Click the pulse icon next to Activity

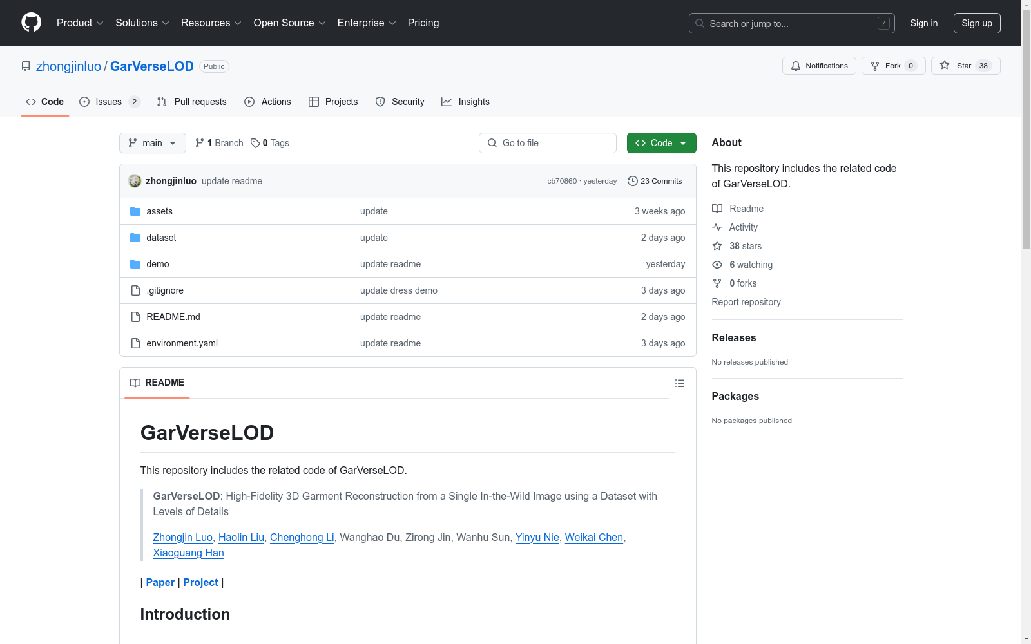(x=717, y=227)
